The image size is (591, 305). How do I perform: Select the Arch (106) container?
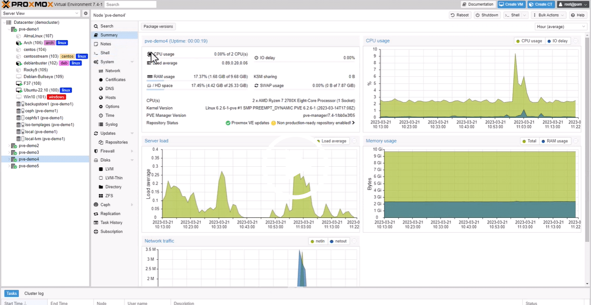(x=33, y=43)
